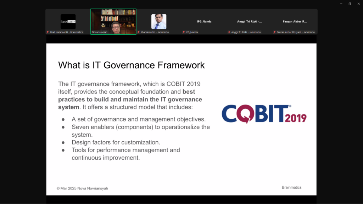This screenshot has width=363, height=204.
Task: Select Nova Novrian's live video tile
Action: pyautogui.click(x=113, y=21)
